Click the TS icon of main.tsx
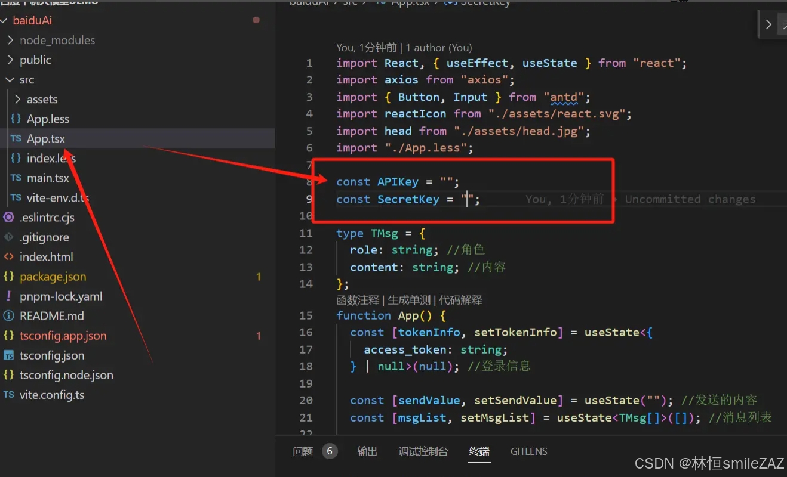The height and width of the screenshot is (477, 787). point(16,178)
